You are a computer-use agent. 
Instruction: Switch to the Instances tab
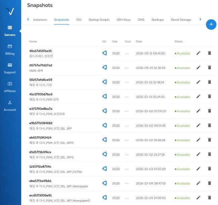(x=40, y=20)
